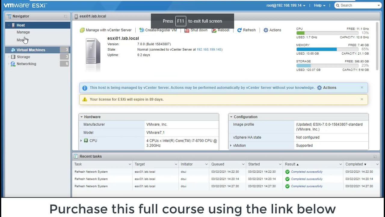Click the Reboot icon

[x=214, y=30]
